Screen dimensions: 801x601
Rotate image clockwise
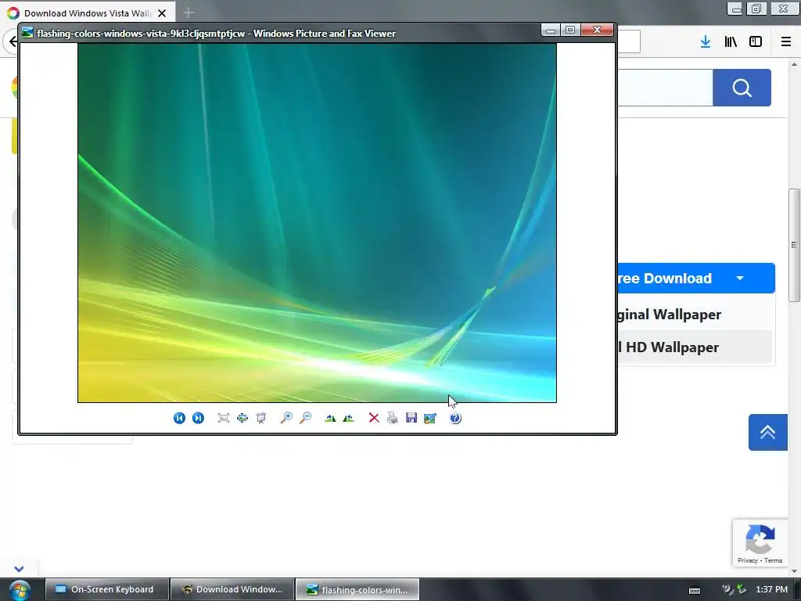click(330, 418)
